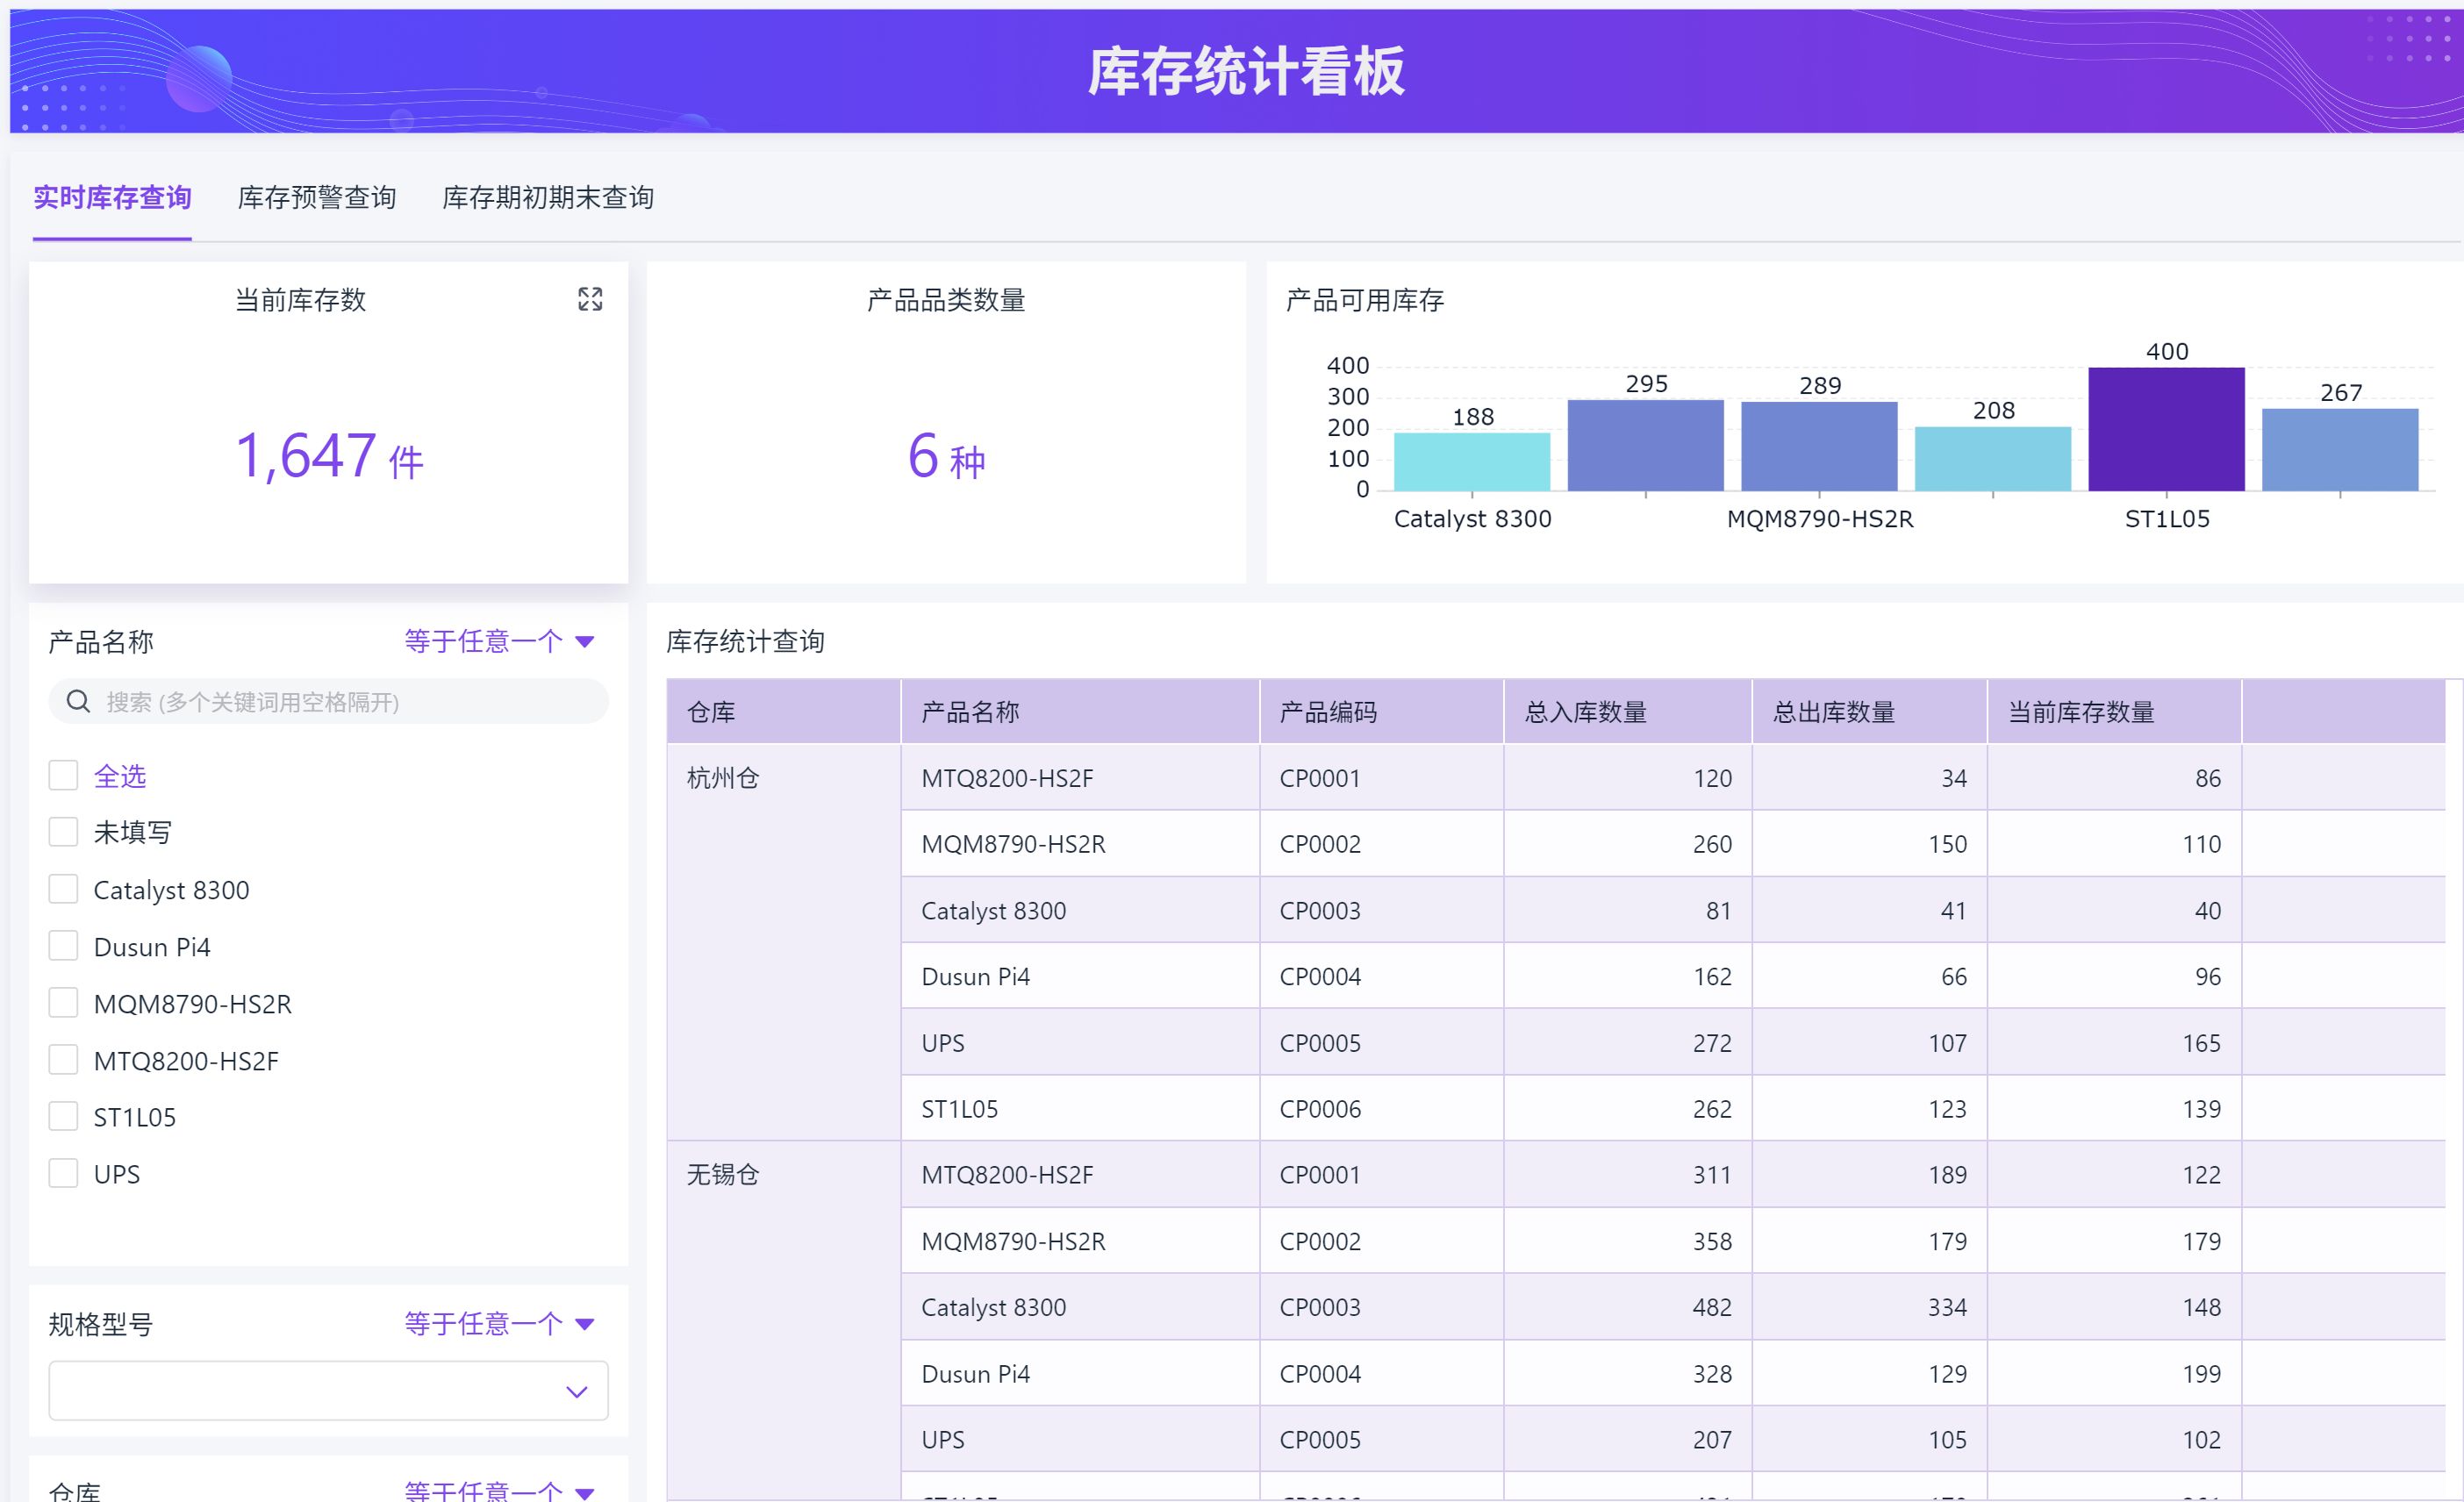Click the 当前库存数量 column header
Viewport: 2464px width, 1502px height.
(x=2081, y=712)
